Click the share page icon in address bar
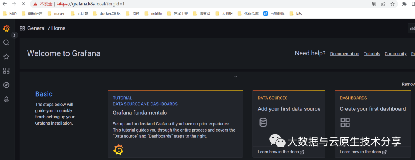 pos(383,4)
